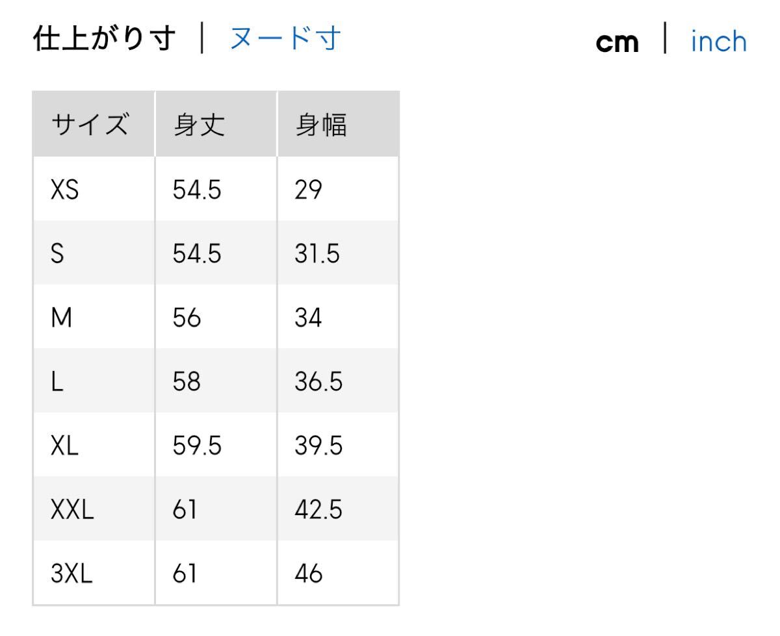This screenshot has width=780, height=636.
Task: Click the サイズ column header
Action: (x=89, y=123)
